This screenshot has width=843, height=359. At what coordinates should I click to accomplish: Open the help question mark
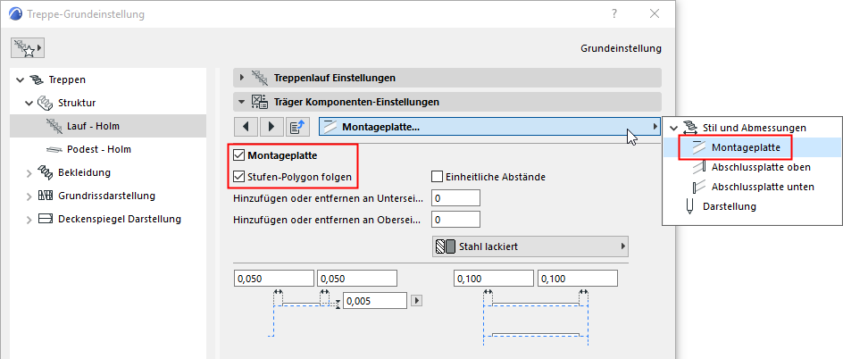tap(614, 14)
